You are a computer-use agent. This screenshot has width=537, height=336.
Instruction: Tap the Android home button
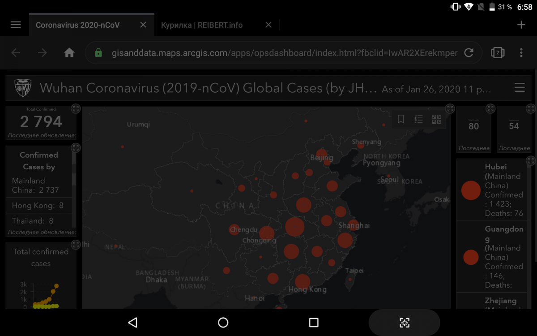(223, 323)
